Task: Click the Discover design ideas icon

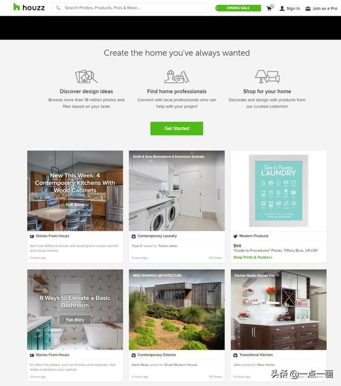Action: [86, 76]
